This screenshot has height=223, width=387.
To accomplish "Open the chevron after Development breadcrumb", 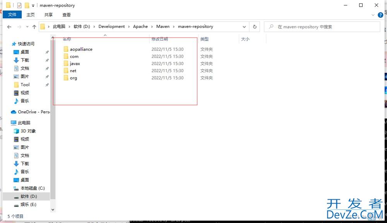I will [129, 27].
